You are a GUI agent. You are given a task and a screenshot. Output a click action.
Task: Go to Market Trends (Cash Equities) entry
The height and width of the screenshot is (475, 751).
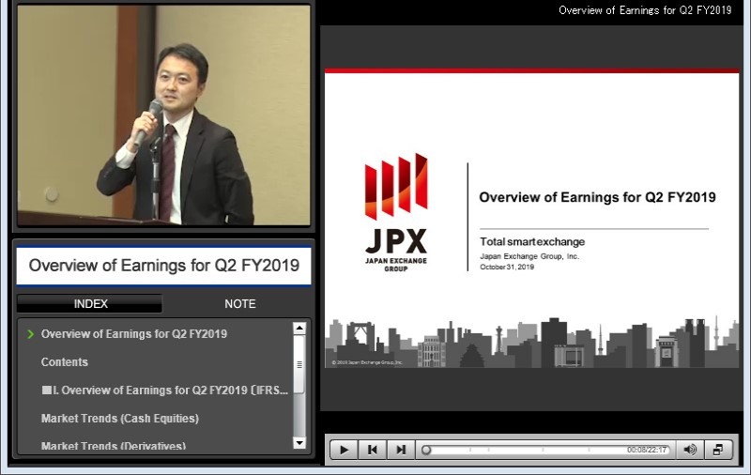[120, 418]
